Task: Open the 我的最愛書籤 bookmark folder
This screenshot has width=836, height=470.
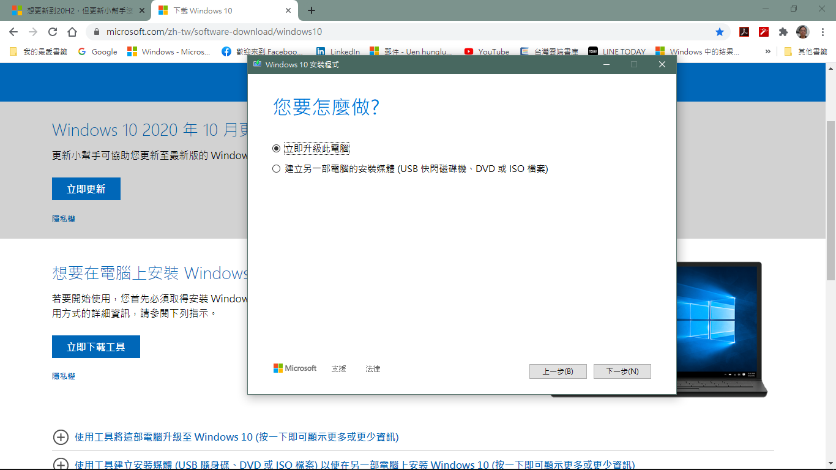Action: pos(38,52)
